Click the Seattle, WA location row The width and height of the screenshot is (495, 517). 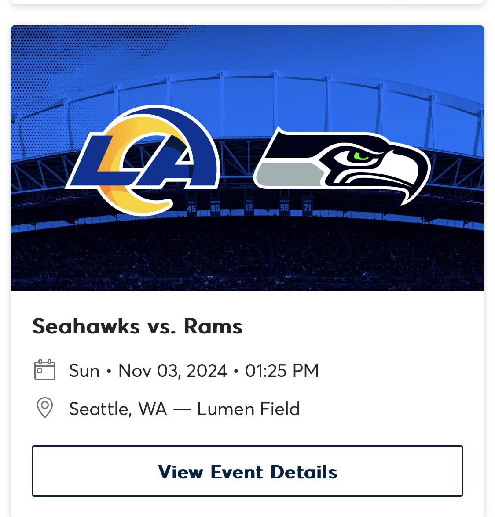pos(117,409)
